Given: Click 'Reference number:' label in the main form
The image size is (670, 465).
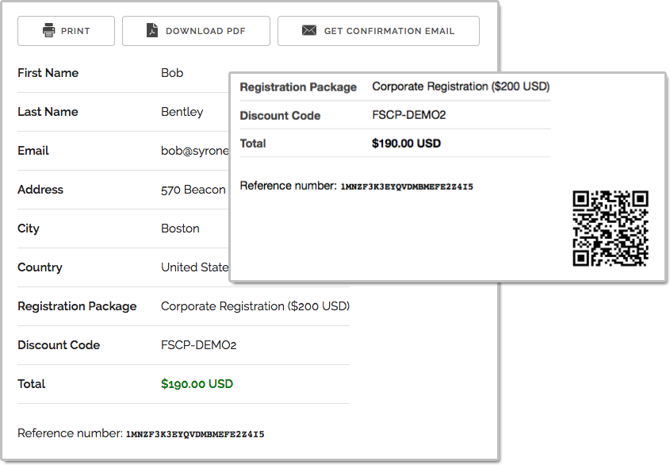Looking at the screenshot, I should pyautogui.click(x=70, y=433).
